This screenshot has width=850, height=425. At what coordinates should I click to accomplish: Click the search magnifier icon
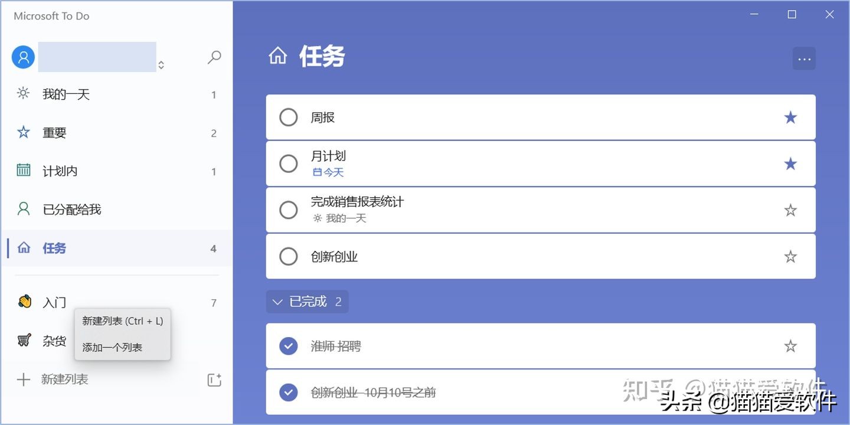(x=214, y=57)
